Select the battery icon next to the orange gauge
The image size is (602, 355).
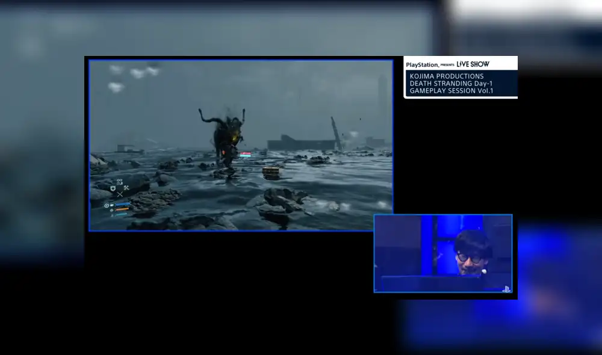111,209
